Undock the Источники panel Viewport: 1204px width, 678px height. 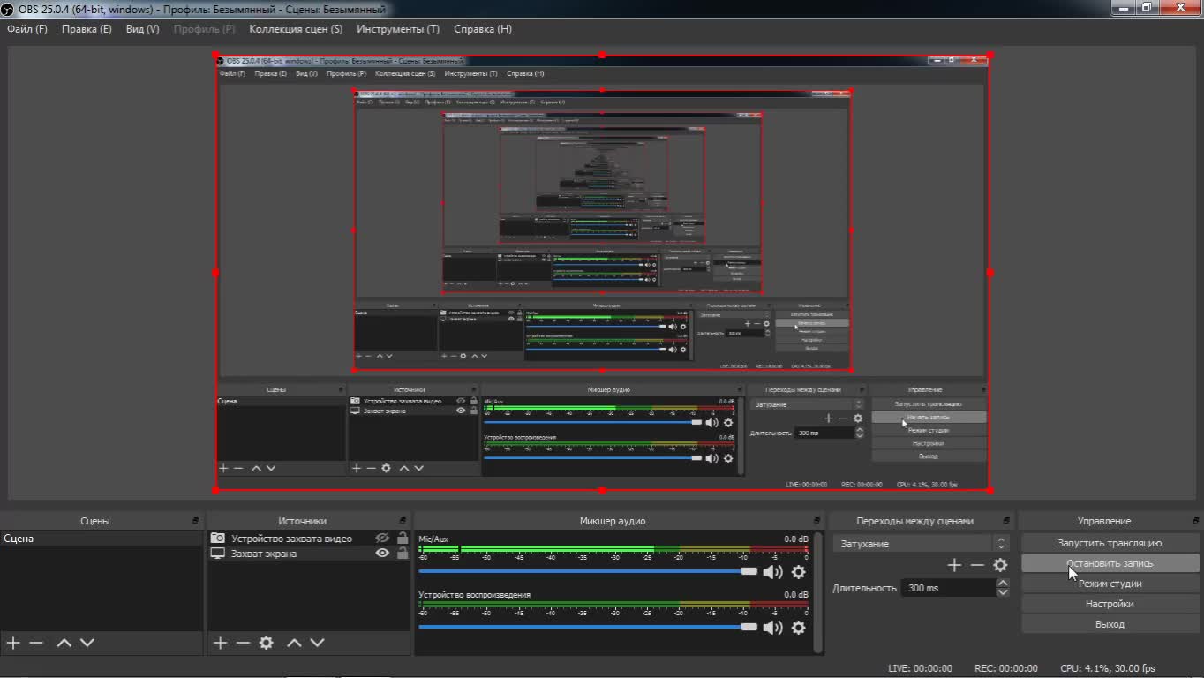click(403, 521)
